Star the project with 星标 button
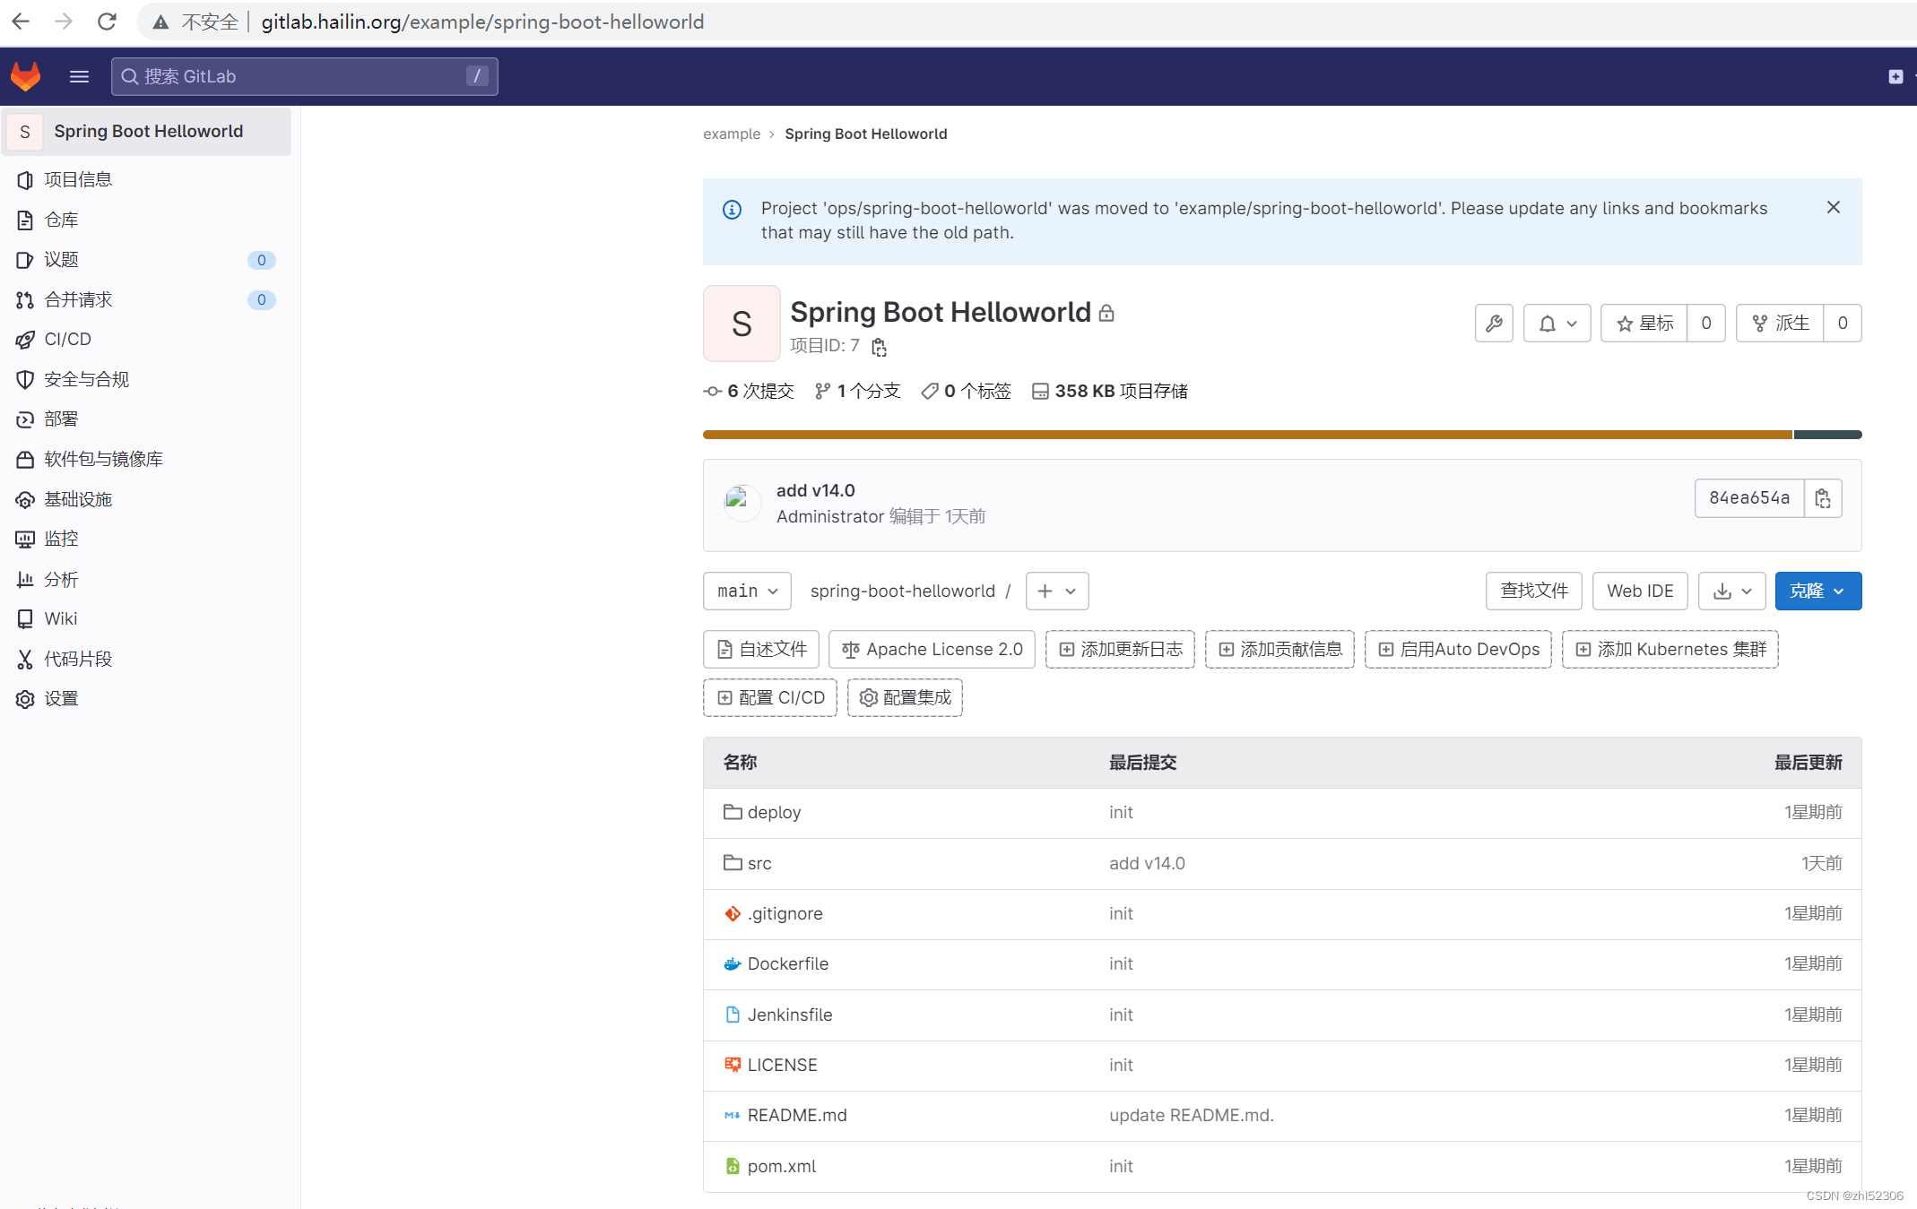Image resolution: width=1917 pixels, height=1209 pixels. tap(1644, 324)
